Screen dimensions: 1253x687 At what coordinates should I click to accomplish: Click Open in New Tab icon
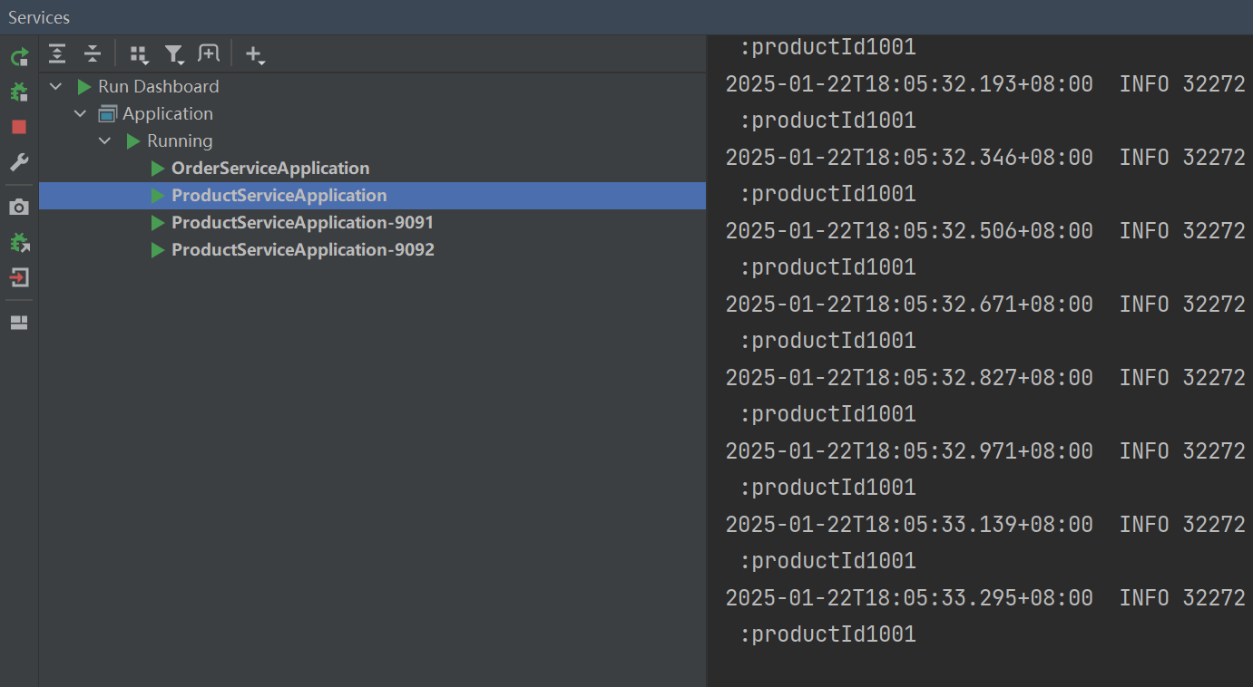[209, 53]
